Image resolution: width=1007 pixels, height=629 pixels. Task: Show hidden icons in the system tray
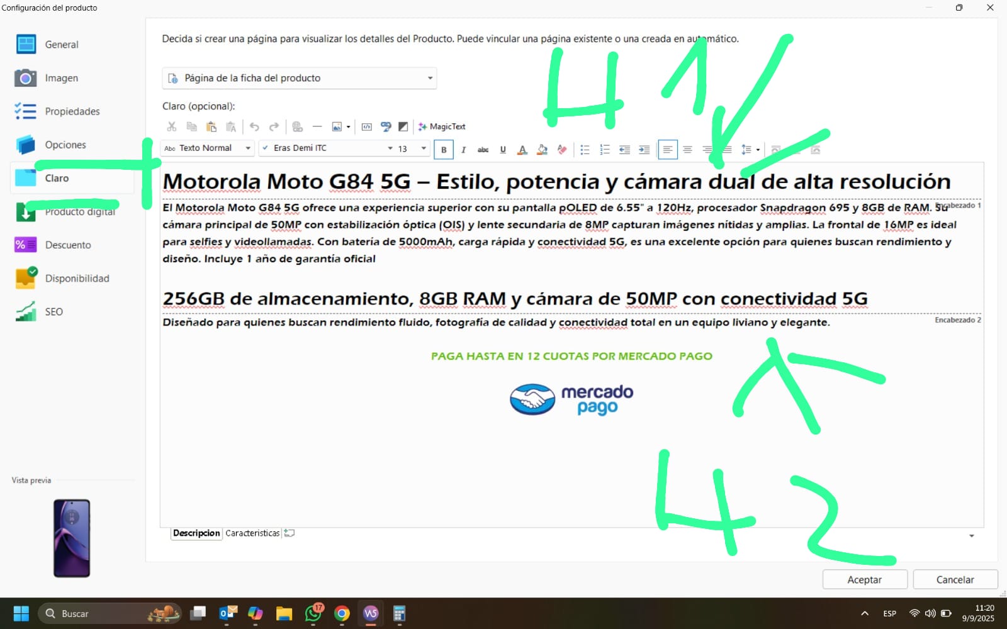[x=865, y=613]
